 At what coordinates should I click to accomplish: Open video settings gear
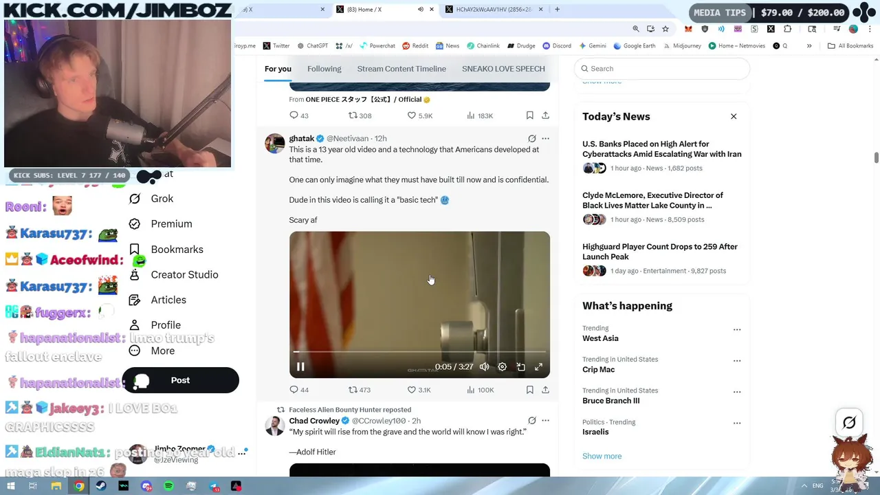pos(503,367)
